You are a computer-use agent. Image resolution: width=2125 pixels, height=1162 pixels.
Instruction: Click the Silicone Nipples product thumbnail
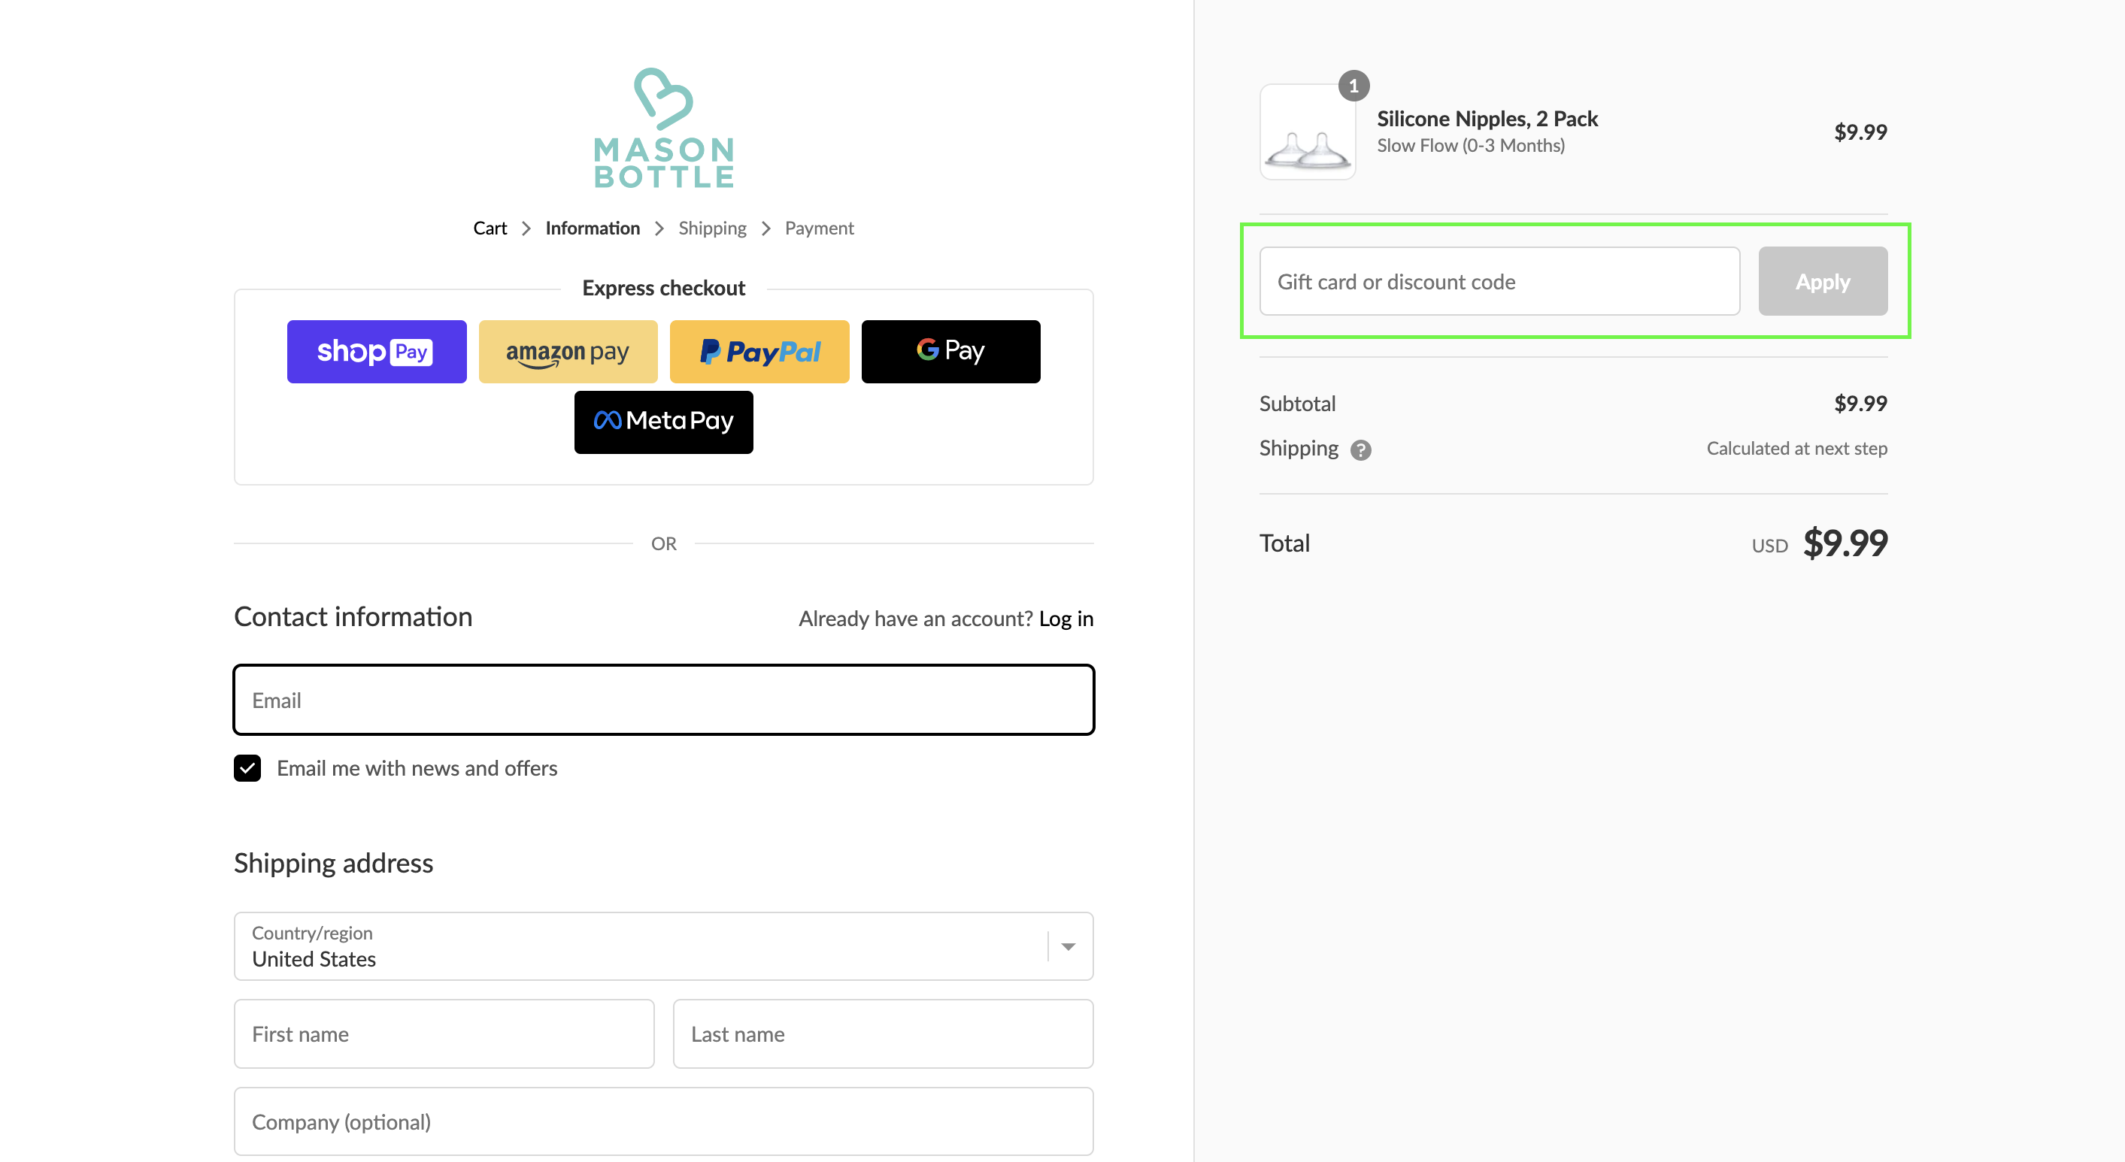pos(1308,132)
